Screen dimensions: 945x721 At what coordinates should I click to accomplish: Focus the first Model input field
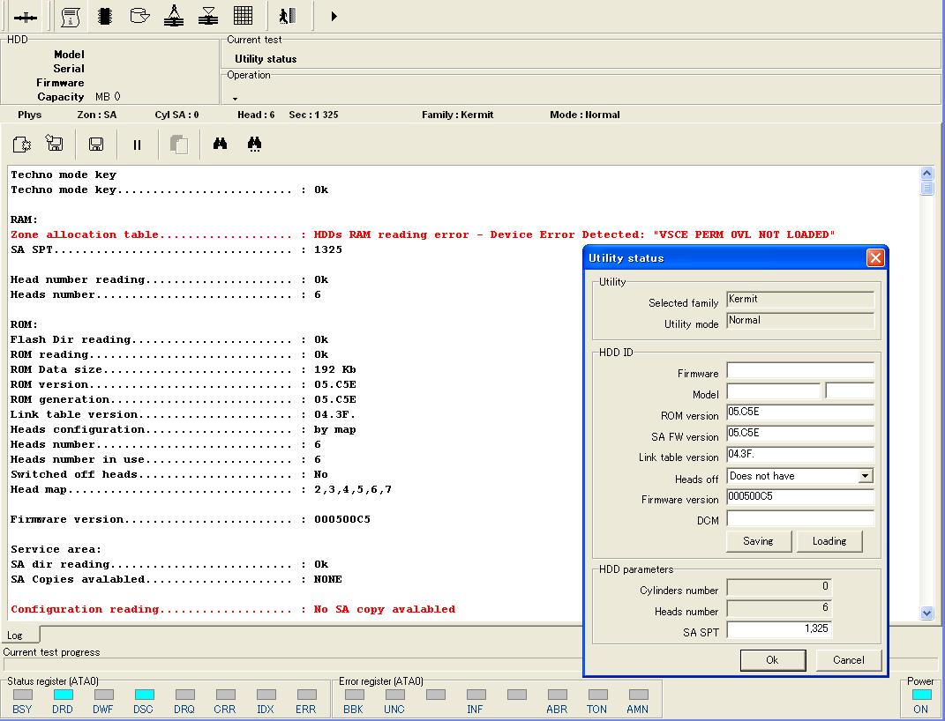pos(773,391)
